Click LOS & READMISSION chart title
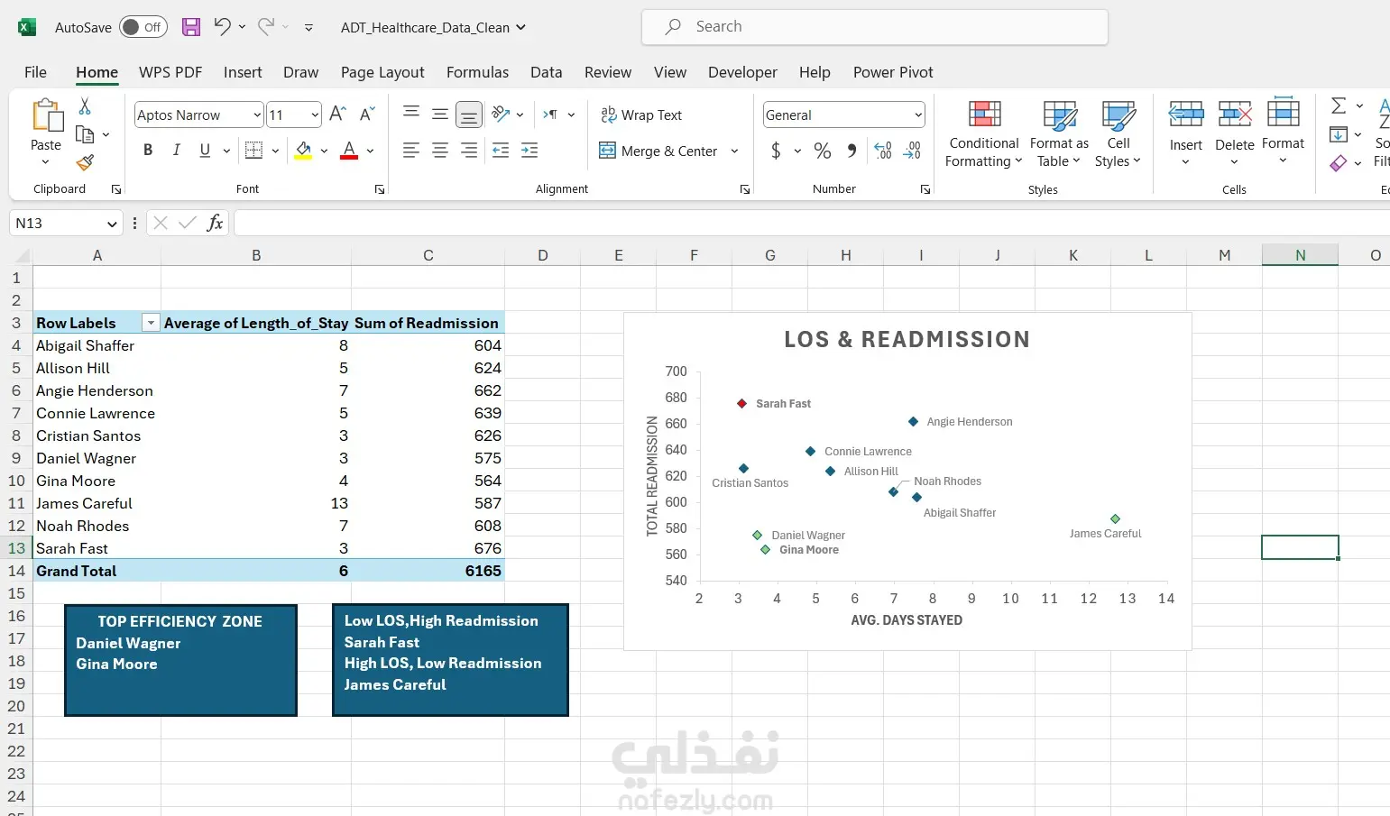This screenshot has width=1390, height=816. (x=907, y=339)
